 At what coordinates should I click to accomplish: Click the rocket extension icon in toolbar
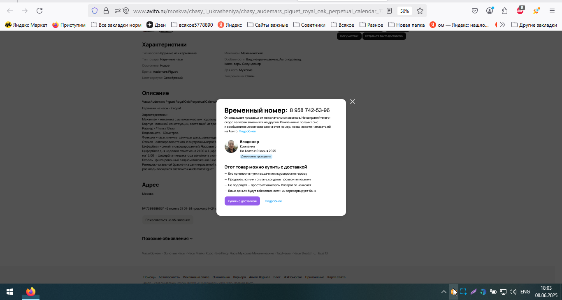(x=536, y=11)
